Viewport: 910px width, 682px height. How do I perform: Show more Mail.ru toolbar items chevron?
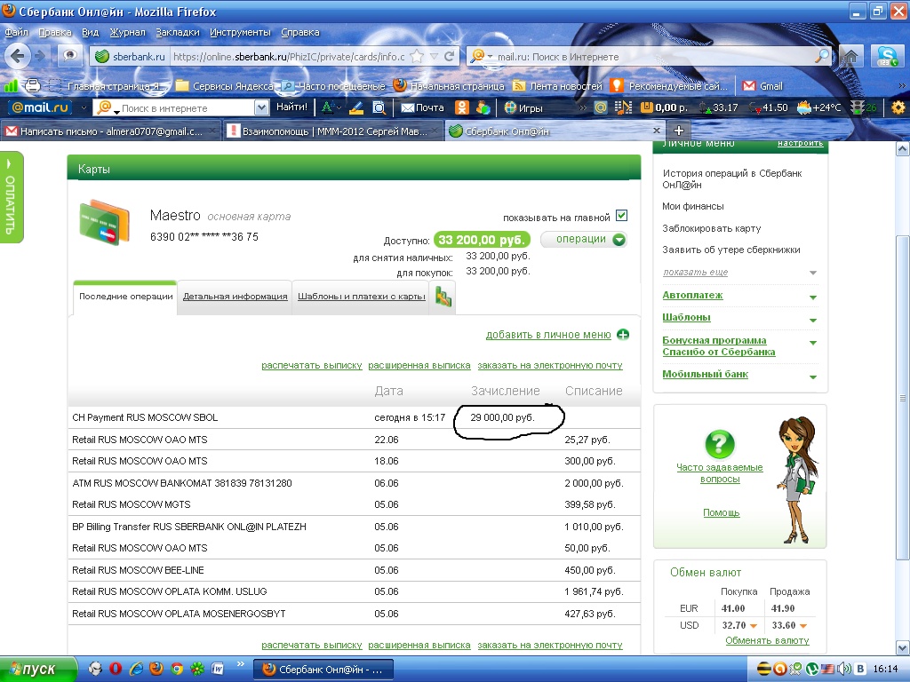583,107
